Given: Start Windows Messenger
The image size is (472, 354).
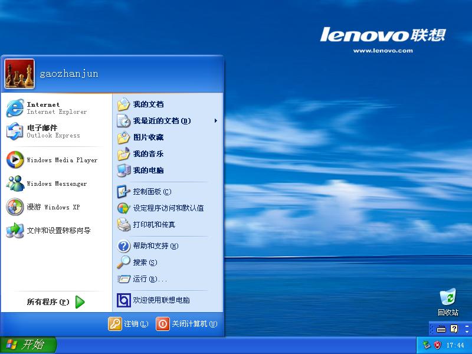Looking at the screenshot, I should point(53,183).
